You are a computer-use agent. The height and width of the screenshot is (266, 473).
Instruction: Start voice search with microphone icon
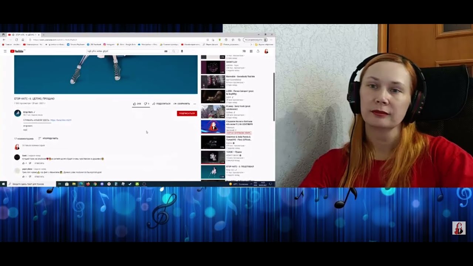click(182, 51)
